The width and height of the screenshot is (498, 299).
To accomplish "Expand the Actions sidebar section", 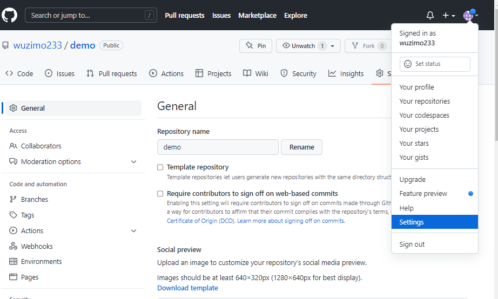I will point(133,230).
